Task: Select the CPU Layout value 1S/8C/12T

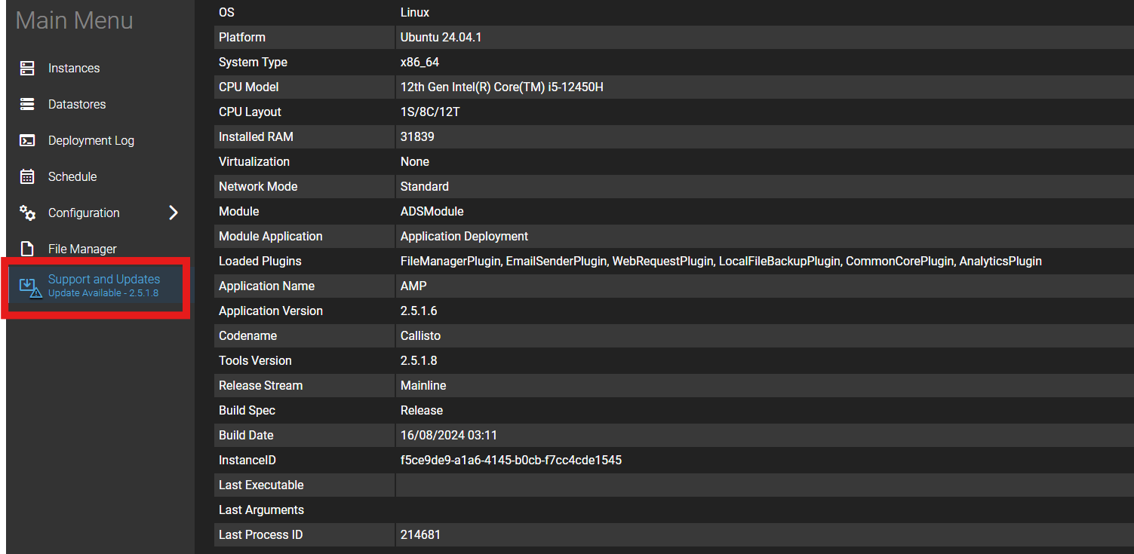Action: 430,112
